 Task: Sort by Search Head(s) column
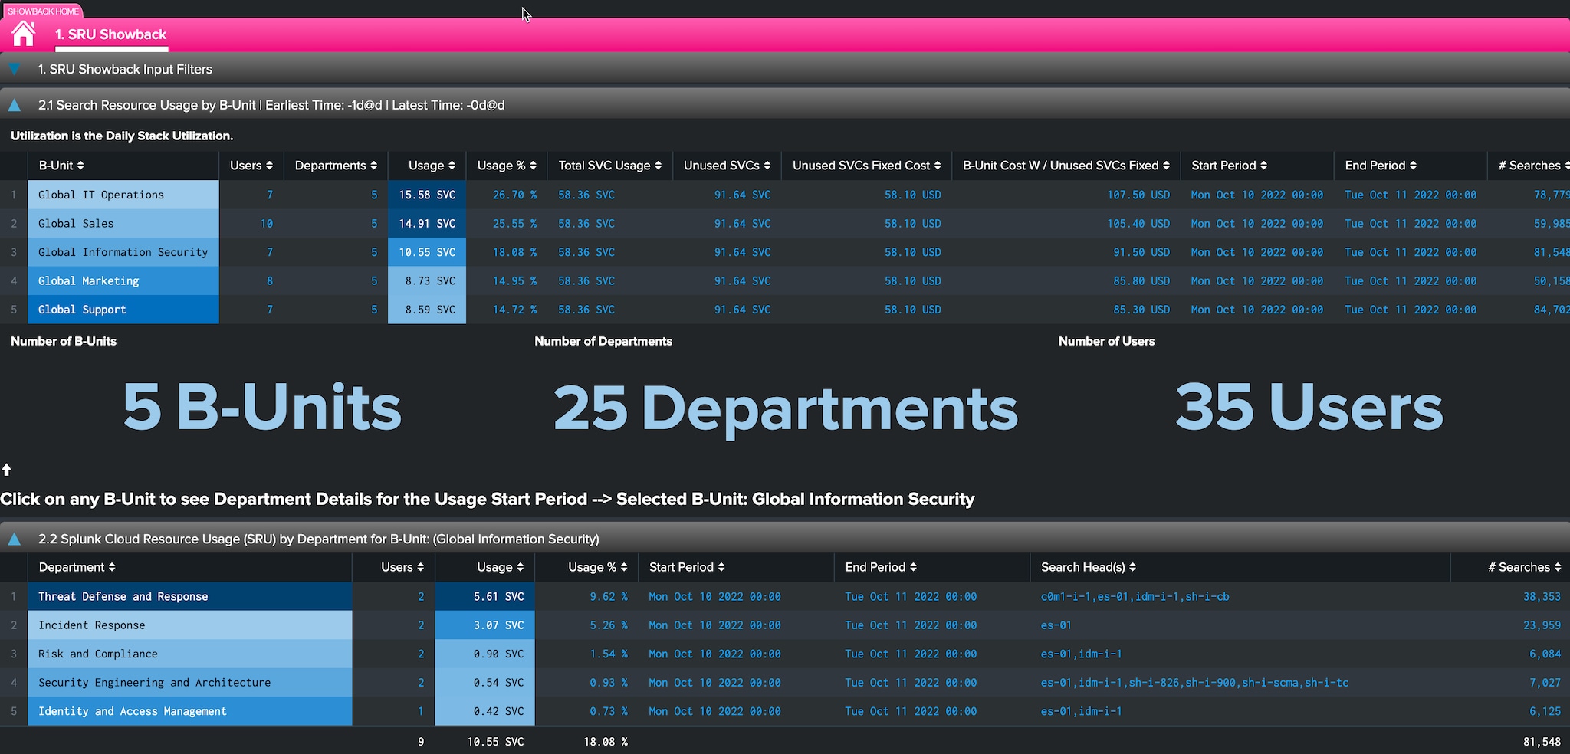coord(1089,567)
